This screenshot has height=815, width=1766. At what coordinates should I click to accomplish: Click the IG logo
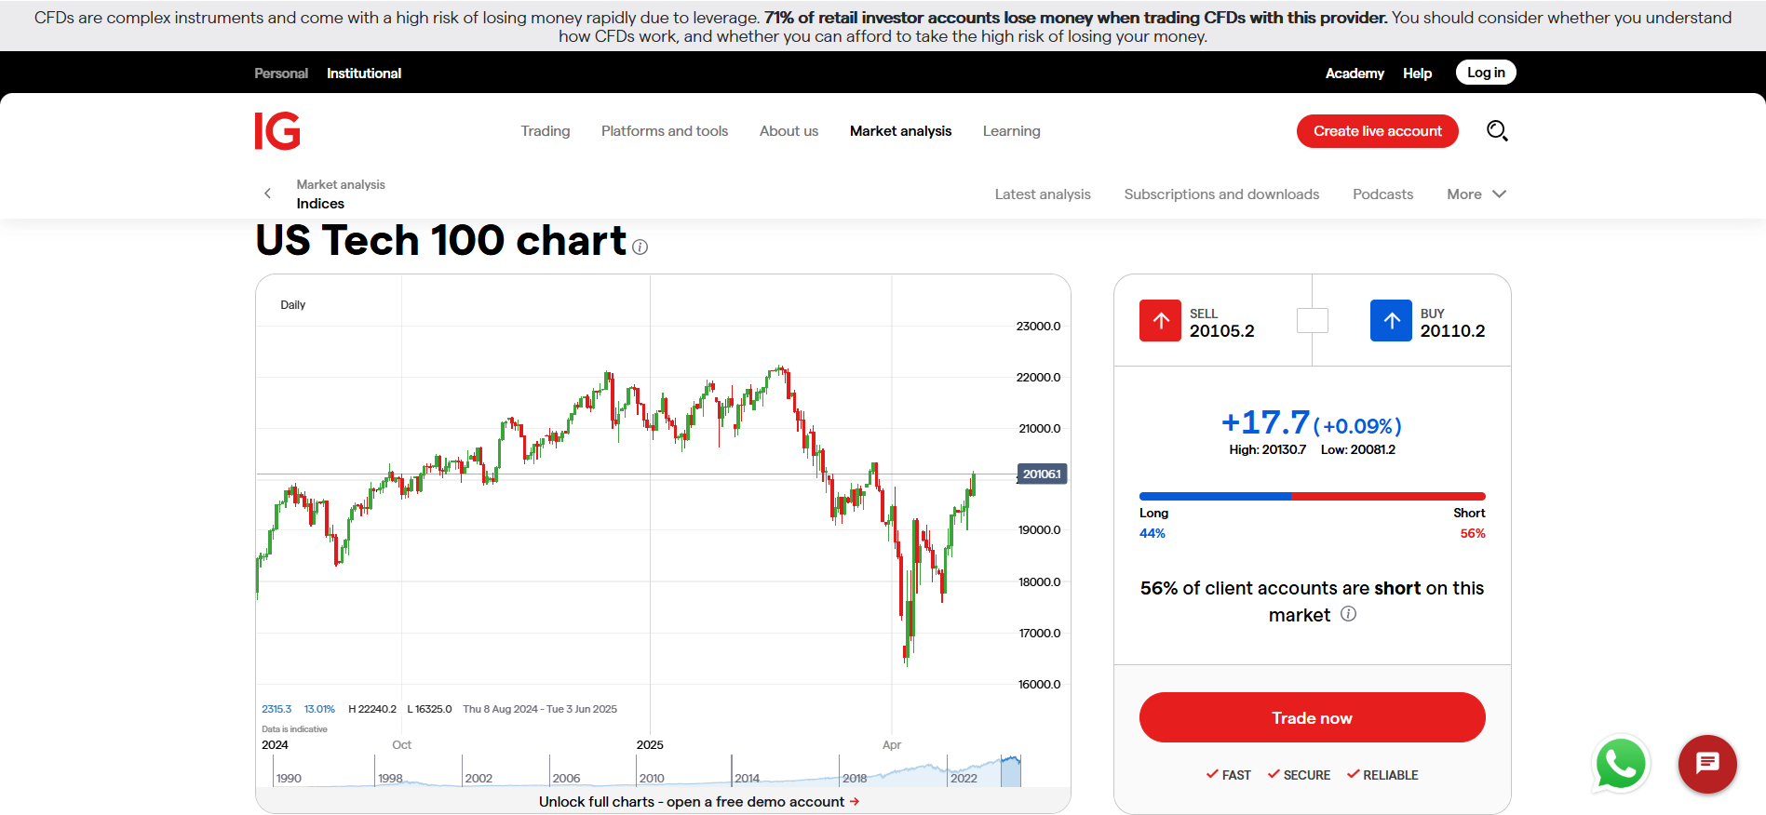pyautogui.click(x=278, y=130)
